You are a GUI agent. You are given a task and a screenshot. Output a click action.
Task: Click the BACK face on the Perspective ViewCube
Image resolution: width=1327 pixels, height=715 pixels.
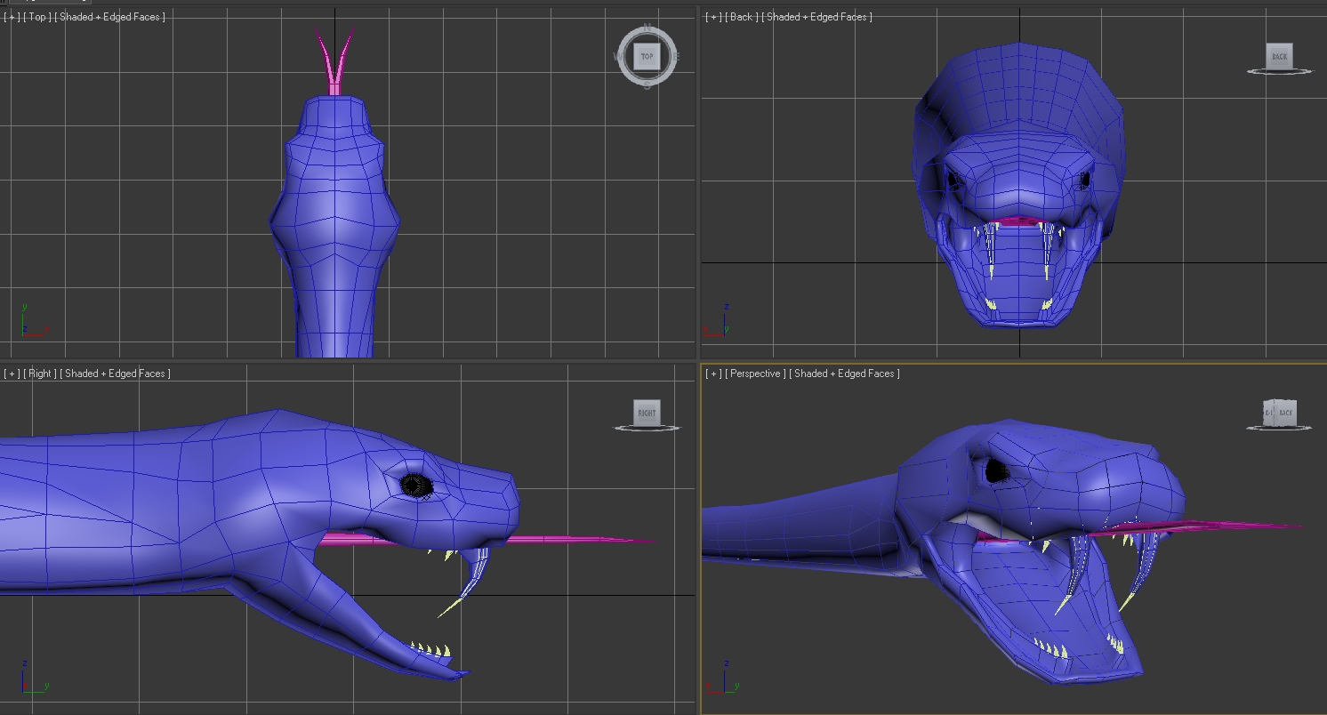coord(1286,413)
